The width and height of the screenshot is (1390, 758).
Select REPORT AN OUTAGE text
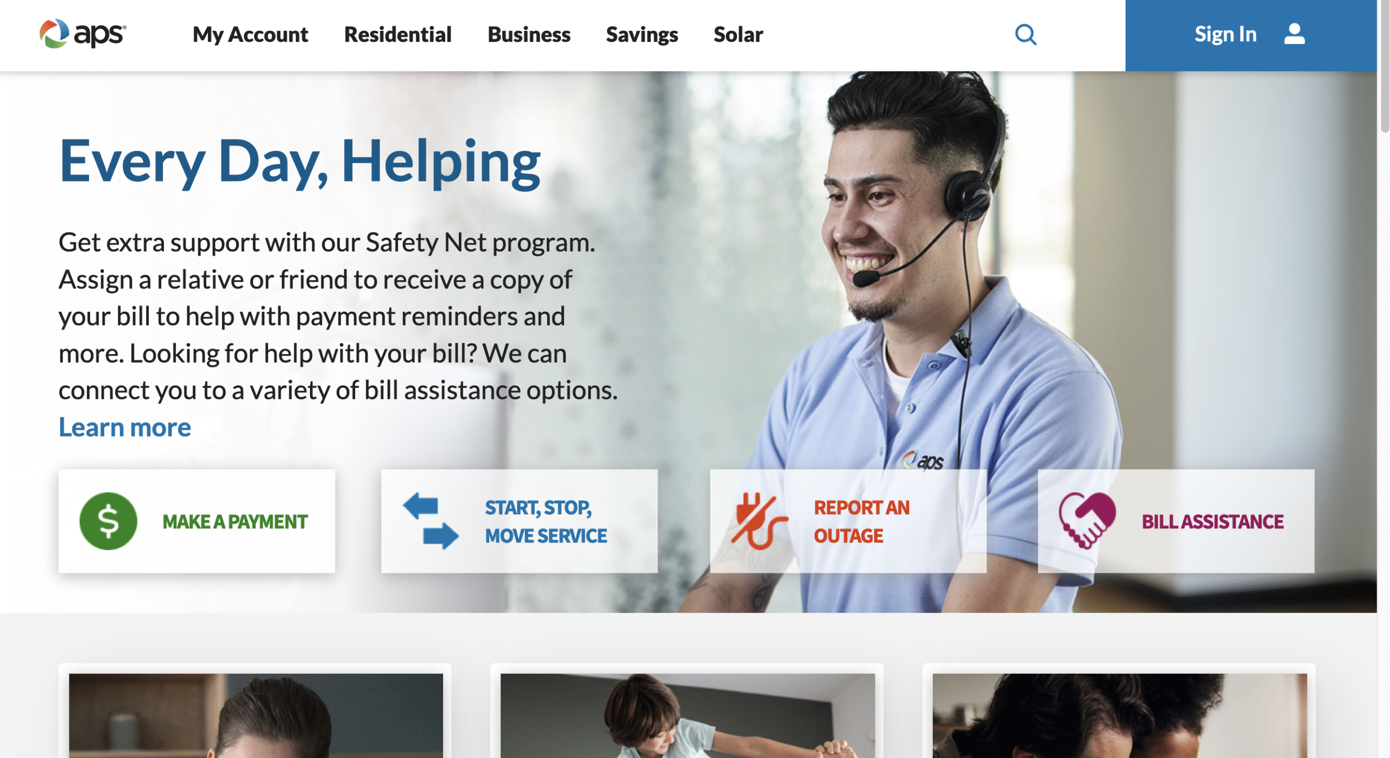point(861,522)
